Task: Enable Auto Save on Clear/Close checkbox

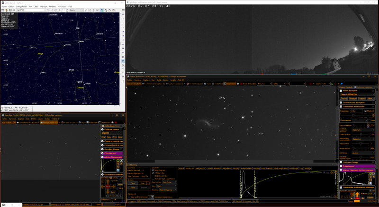Action: pyautogui.click(x=153, y=179)
